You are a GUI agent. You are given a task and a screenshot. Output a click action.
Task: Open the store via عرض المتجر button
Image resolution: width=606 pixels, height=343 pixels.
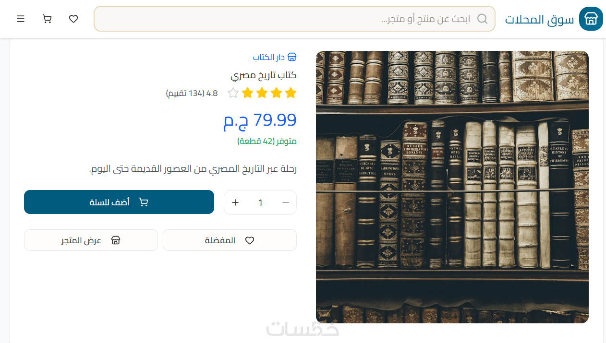91,240
